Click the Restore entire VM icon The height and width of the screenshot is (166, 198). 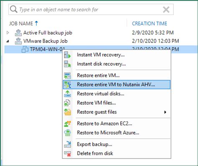pos(67,75)
